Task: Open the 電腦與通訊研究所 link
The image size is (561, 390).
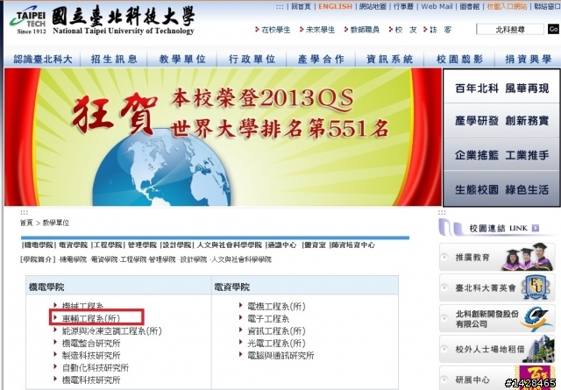Action: [280, 355]
